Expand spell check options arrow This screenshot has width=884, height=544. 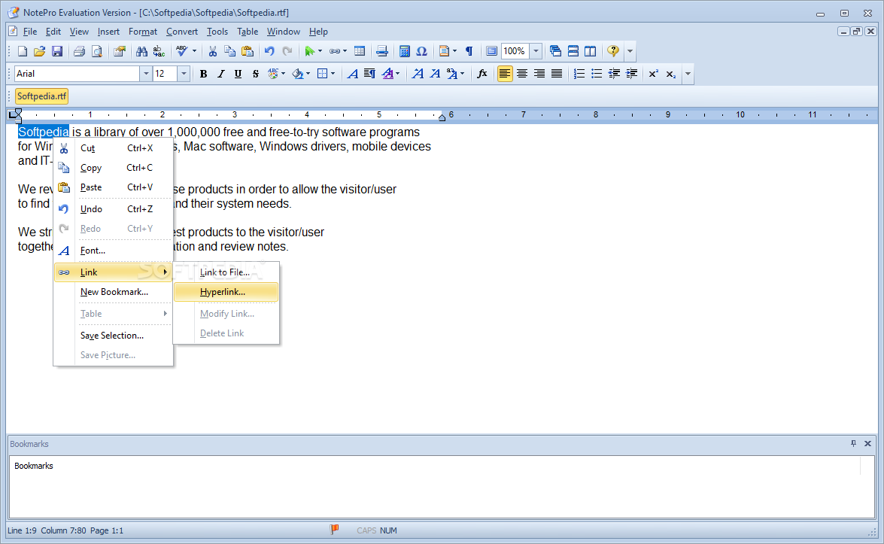tap(195, 51)
